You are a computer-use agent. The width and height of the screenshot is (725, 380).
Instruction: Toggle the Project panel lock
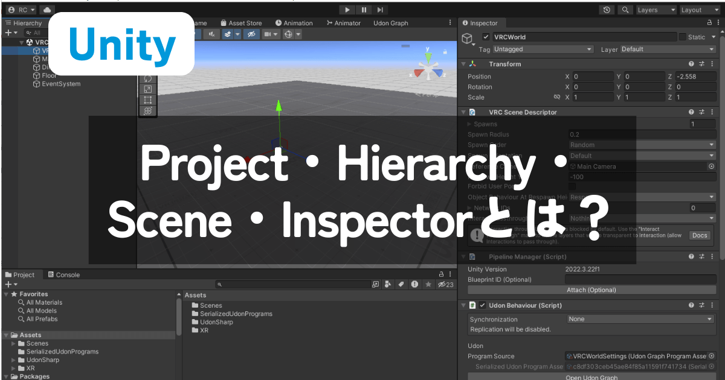[x=440, y=274]
